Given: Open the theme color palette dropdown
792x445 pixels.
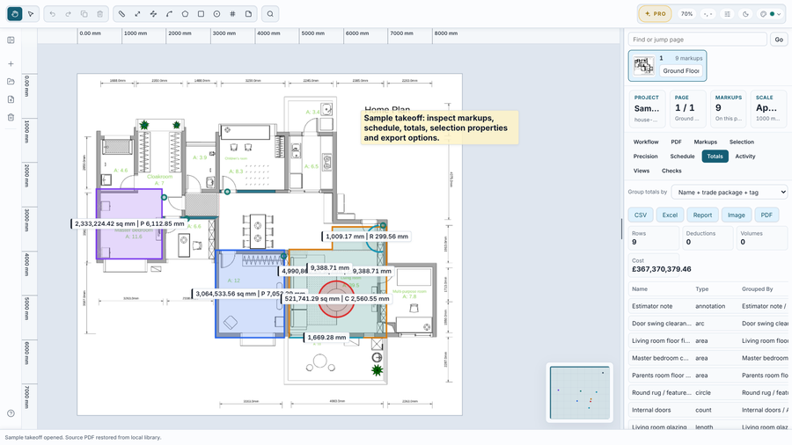Looking at the screenshot, I should click(771, 14).
